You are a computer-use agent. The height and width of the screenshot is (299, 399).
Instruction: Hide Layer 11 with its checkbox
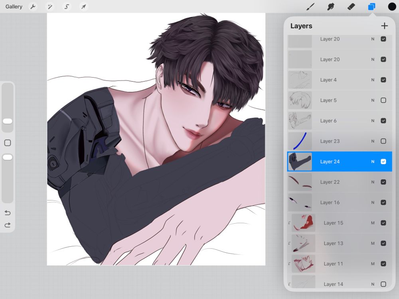[x=383, y=264]
